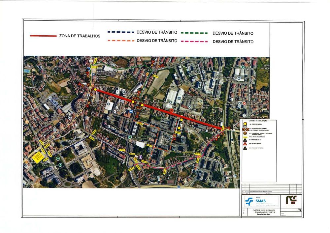Click the PLANTA DE CORTE DE TRÂNSITO title
This screenshot has height=233, width=330.
point(264,210)
